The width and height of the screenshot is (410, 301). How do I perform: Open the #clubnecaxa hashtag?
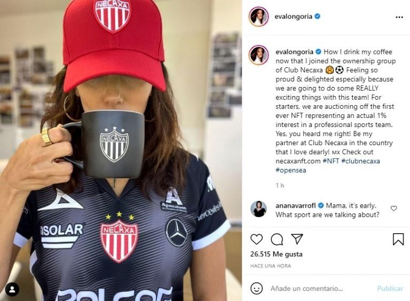[x=360, y=161]
